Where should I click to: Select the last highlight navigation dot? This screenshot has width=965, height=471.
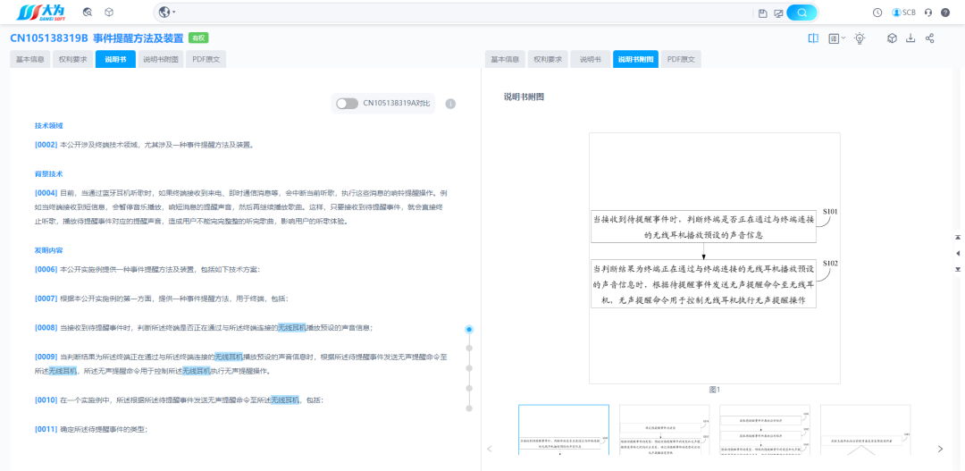[x=469, y=408]
